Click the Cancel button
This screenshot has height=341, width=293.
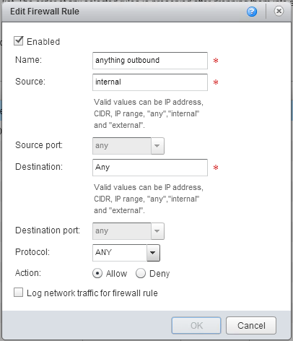point(251,325)
